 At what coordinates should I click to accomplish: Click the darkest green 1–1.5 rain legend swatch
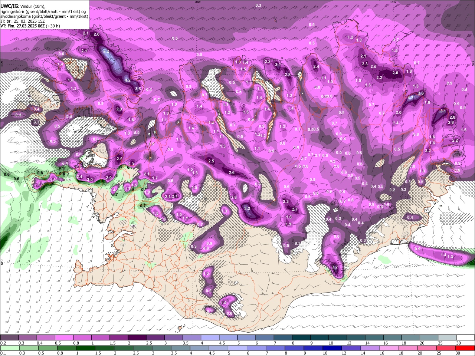tap(85, 348)
